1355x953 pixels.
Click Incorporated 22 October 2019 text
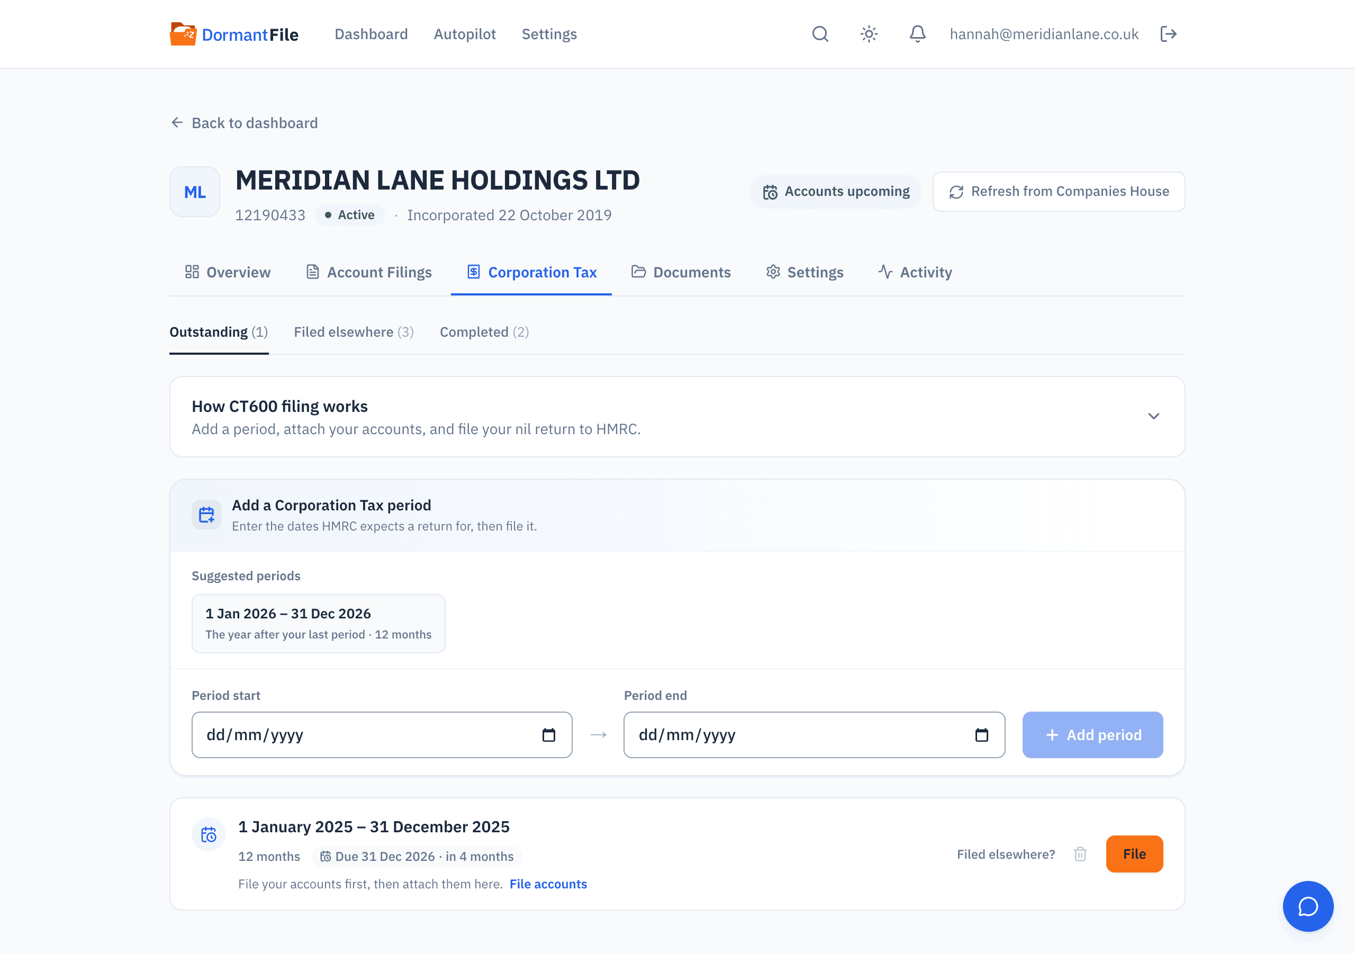point(509,215)
